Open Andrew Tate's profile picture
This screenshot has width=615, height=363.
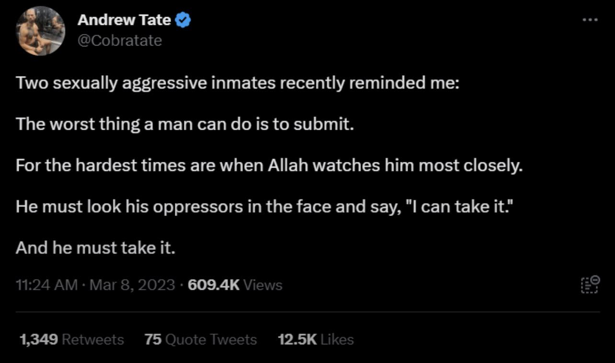(x=41, y=31)
